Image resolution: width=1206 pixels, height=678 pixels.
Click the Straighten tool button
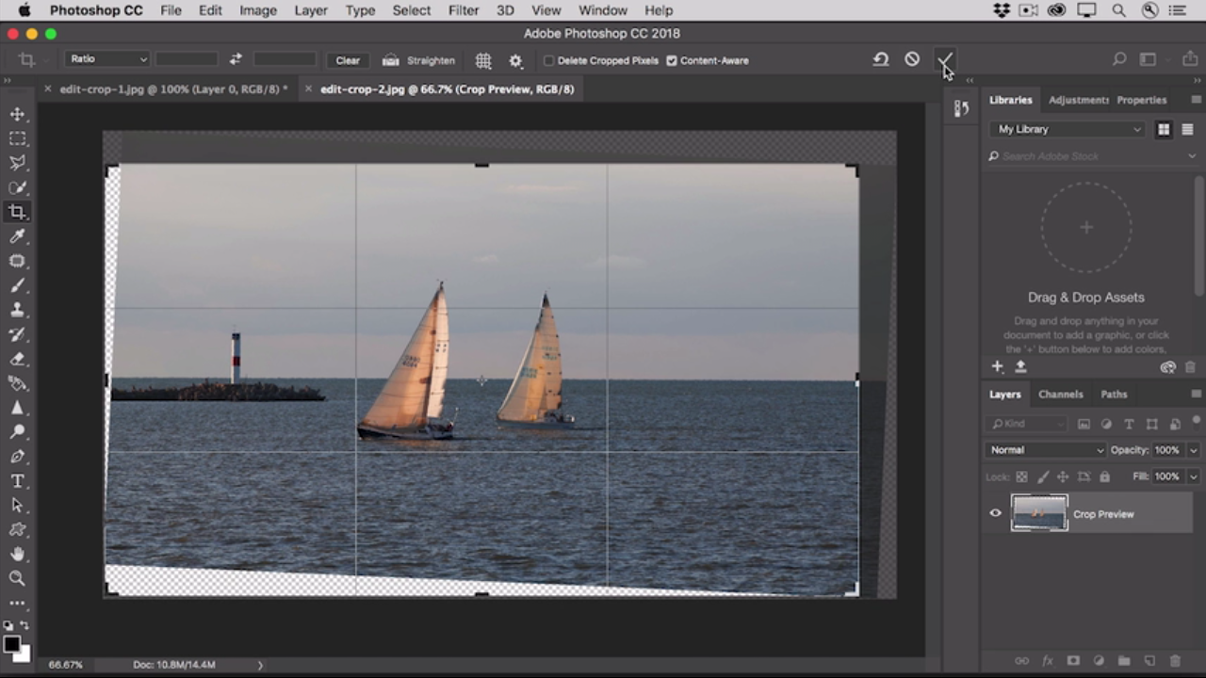[x=391, y=60]
